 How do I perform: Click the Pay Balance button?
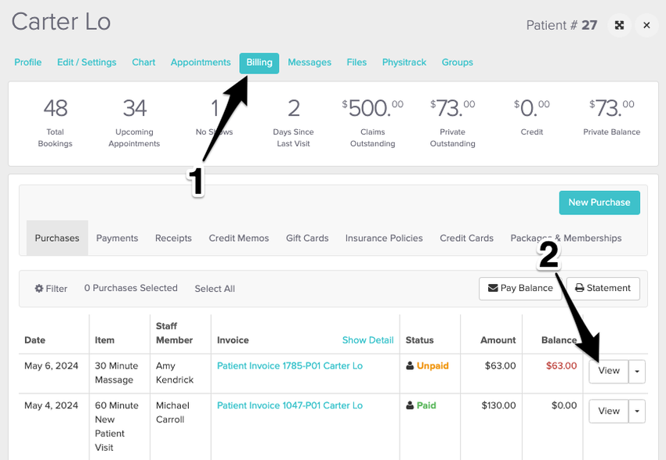click(x=520, y=289)
